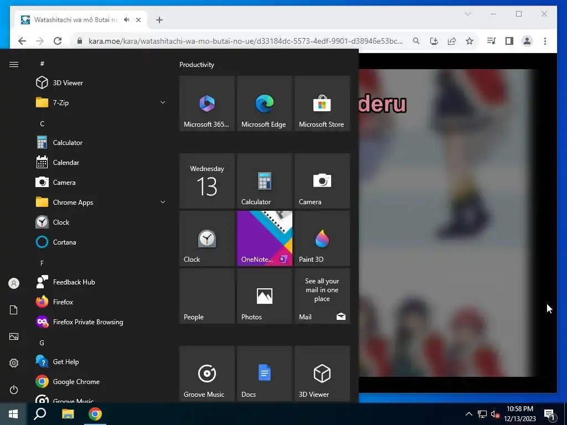The image size is (567, 425).
Task: Click the Power button in Start sidebar
Action: tap(14, 390)
